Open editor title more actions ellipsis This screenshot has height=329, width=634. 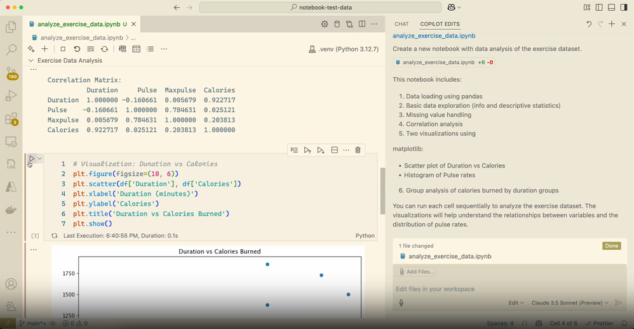coord(374,24)
